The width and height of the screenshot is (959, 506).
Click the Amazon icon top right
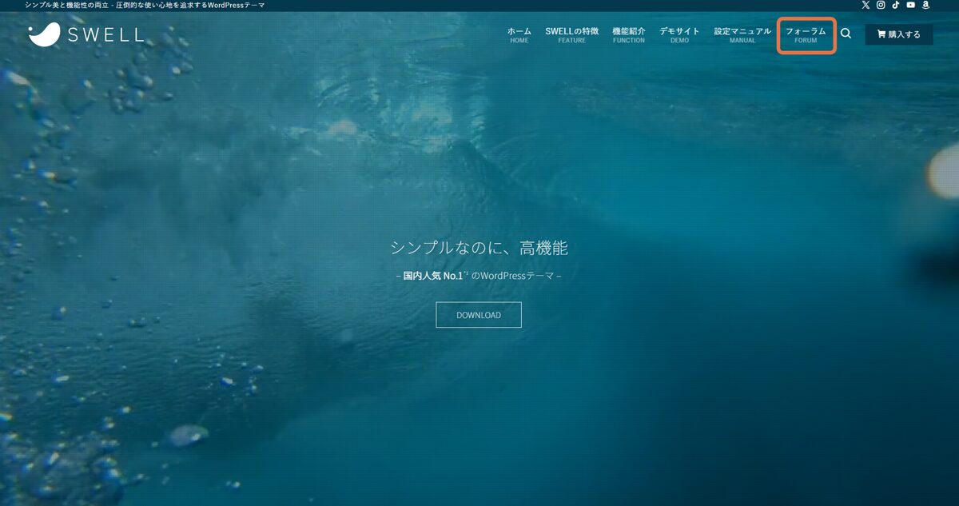coord(926,6)
